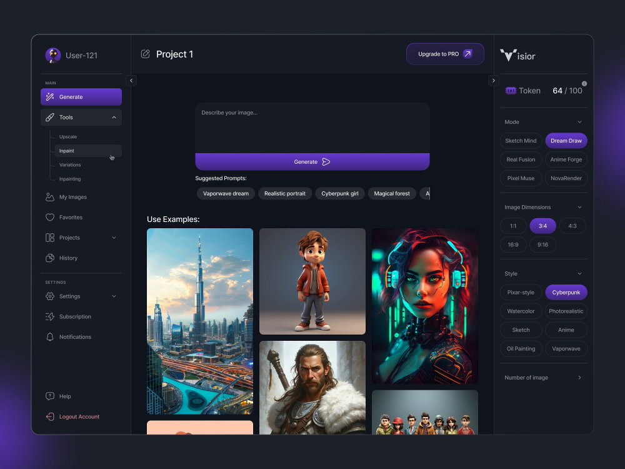Select Sketch Mind mode
Screen dimensions: 625x469
click(x=521, y=141)
